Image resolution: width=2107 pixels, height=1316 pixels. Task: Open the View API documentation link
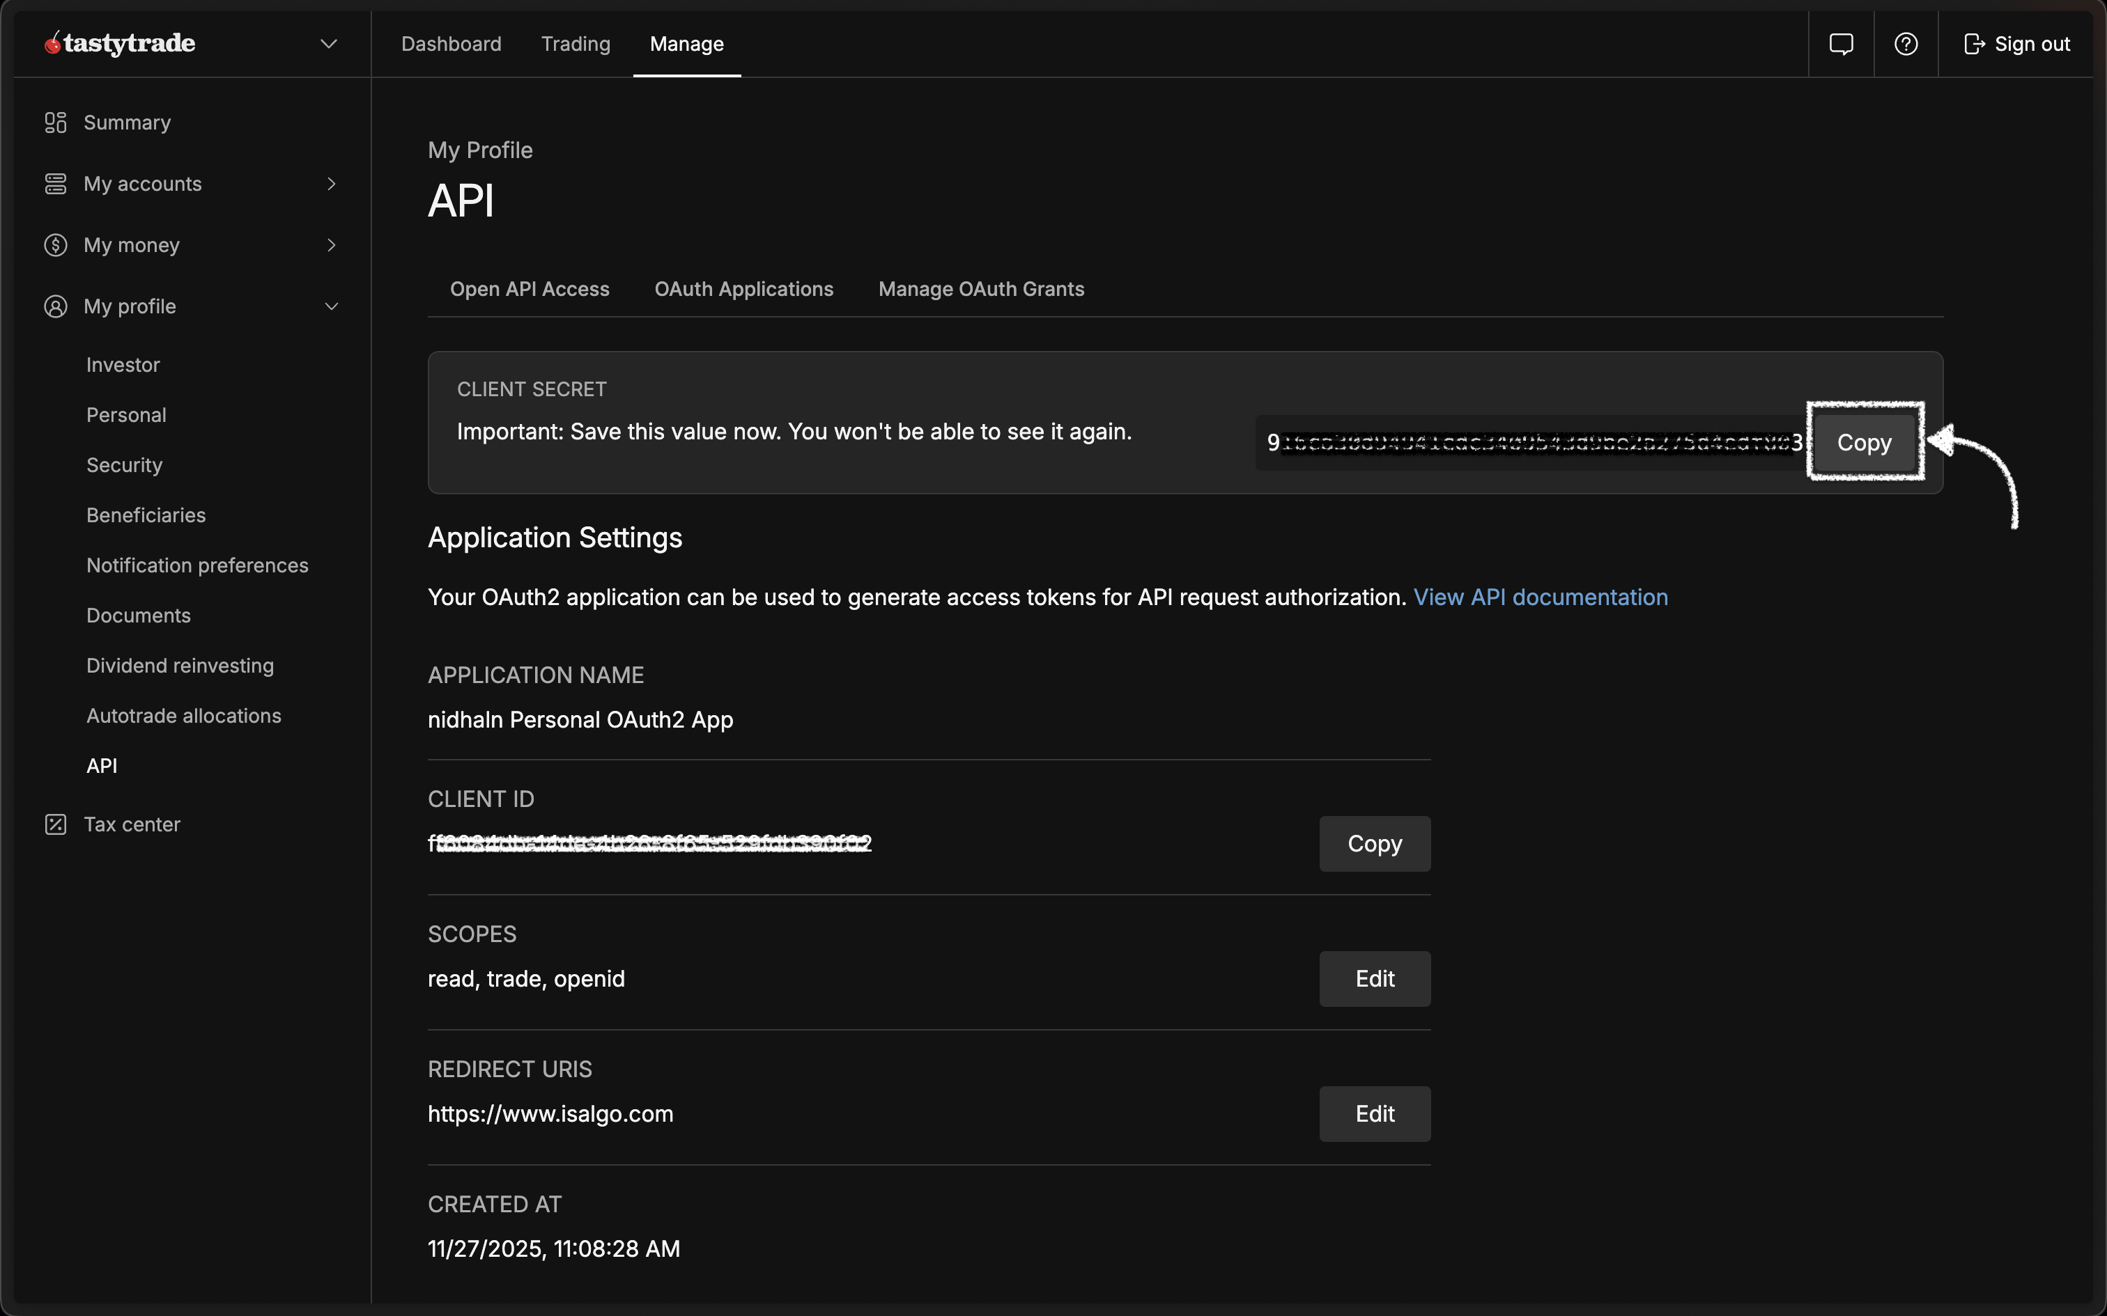click(1541, 597)
